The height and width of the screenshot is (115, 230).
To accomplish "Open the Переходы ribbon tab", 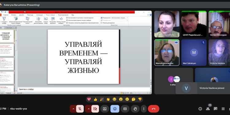I will pyautogui.click(x=30, y=15).
